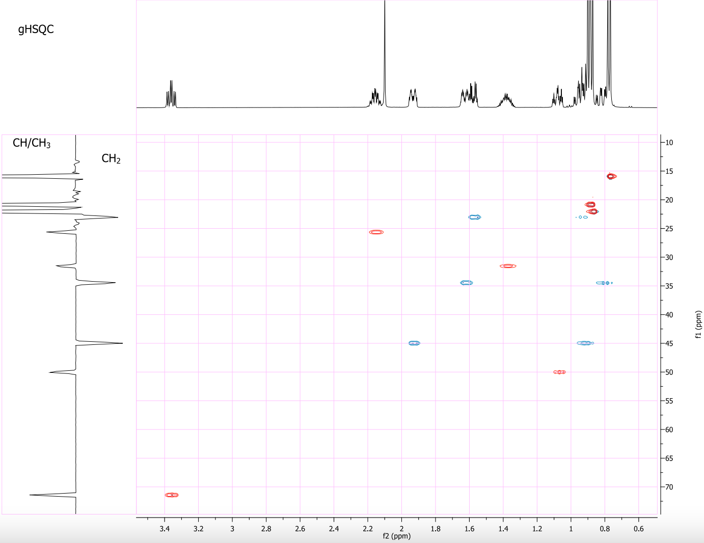Click the tall solvent peak near 2.1 ppm
Screen dimensions: 704x543
tap(385, 51)
